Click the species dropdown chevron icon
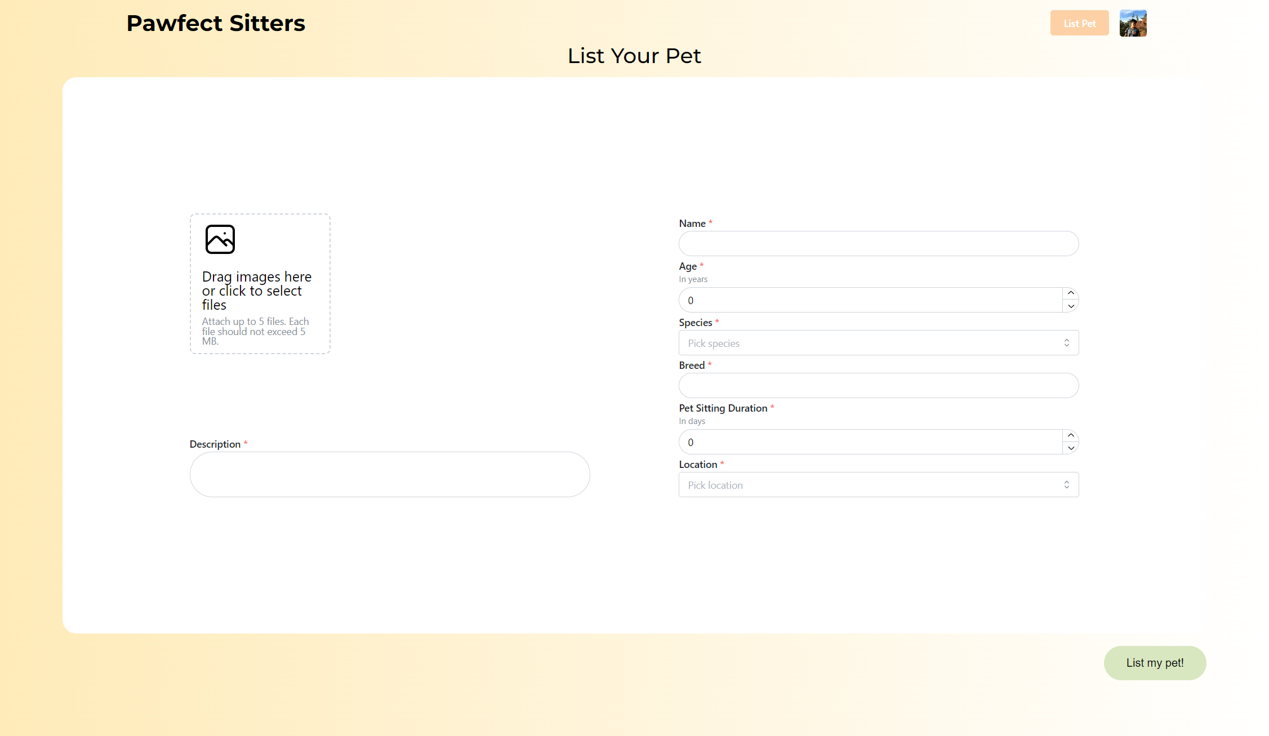This screenshot has height=736, width=1269. (1066, 343)
